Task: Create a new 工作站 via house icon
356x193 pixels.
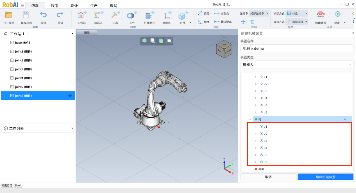Action: pos(82,15)
